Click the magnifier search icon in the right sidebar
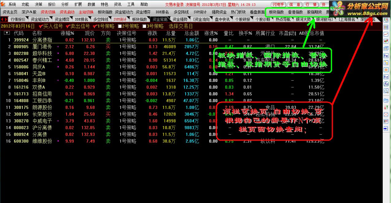Viewport: 391px width, 203px height. 386,91
